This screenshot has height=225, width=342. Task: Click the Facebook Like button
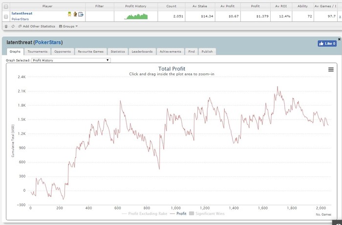327,44
